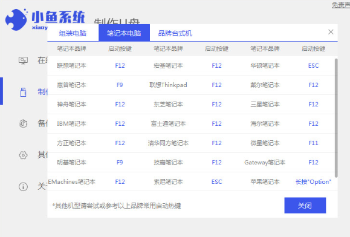Click the blue 关闭 button
The width and height of the screenshot is (350, 237).
pos(305,206)
